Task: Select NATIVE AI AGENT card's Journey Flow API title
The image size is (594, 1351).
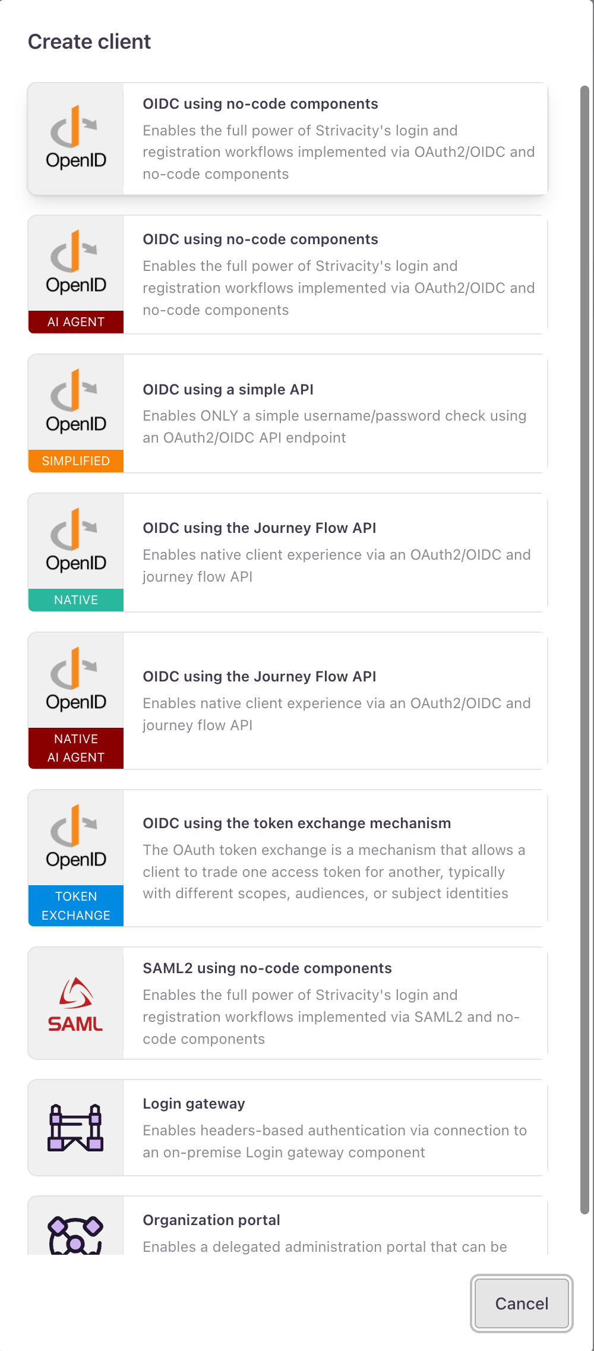Action: [x=260, y=677]
